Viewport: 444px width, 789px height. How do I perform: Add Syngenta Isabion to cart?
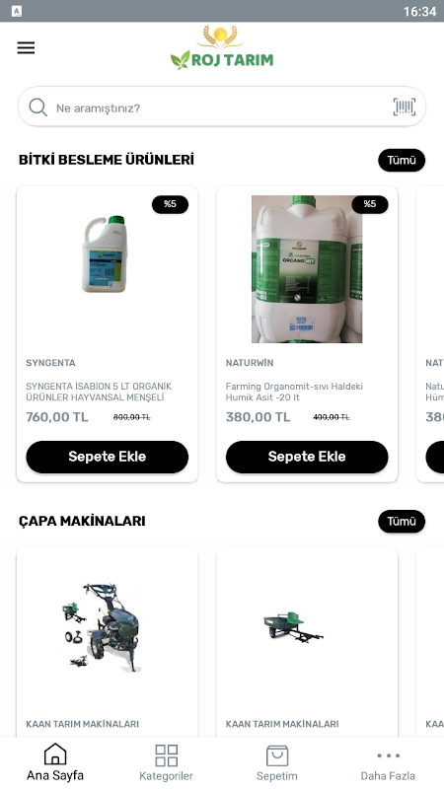(108, 457)
